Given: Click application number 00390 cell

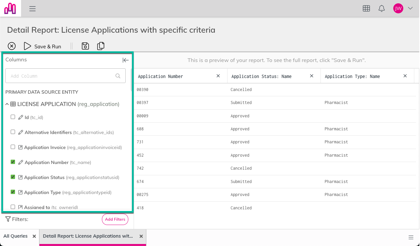Looking at the screenshot, I should (142, 90).
